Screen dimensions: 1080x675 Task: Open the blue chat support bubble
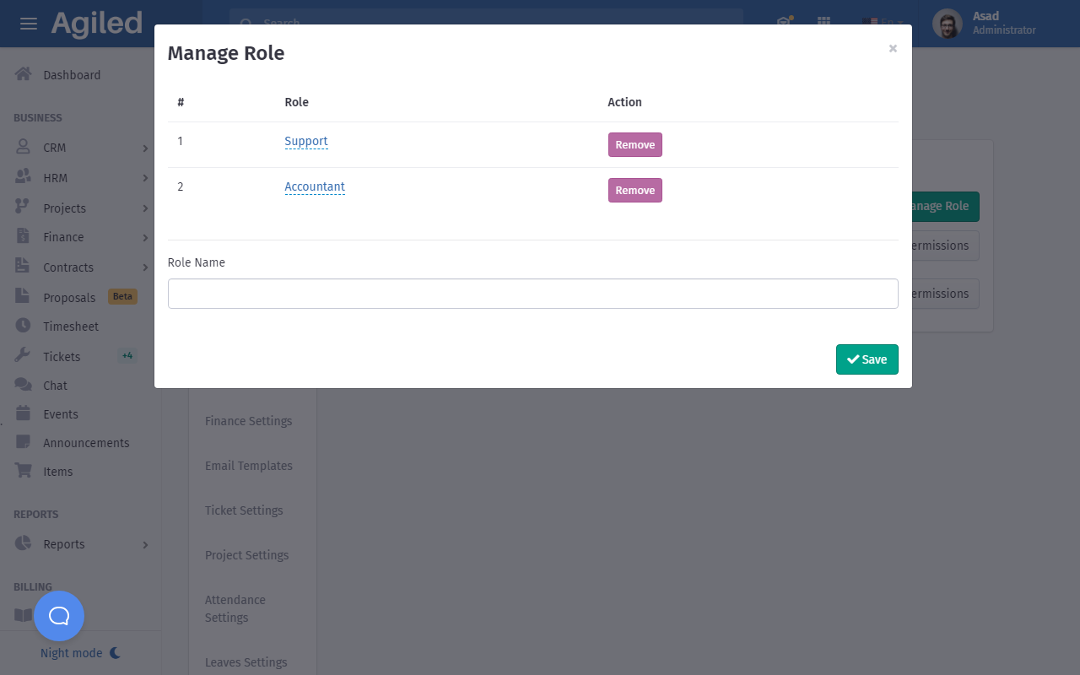coord(59,616)
